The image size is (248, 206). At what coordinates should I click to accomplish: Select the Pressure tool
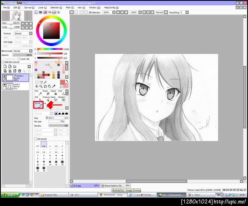[46, 99]
